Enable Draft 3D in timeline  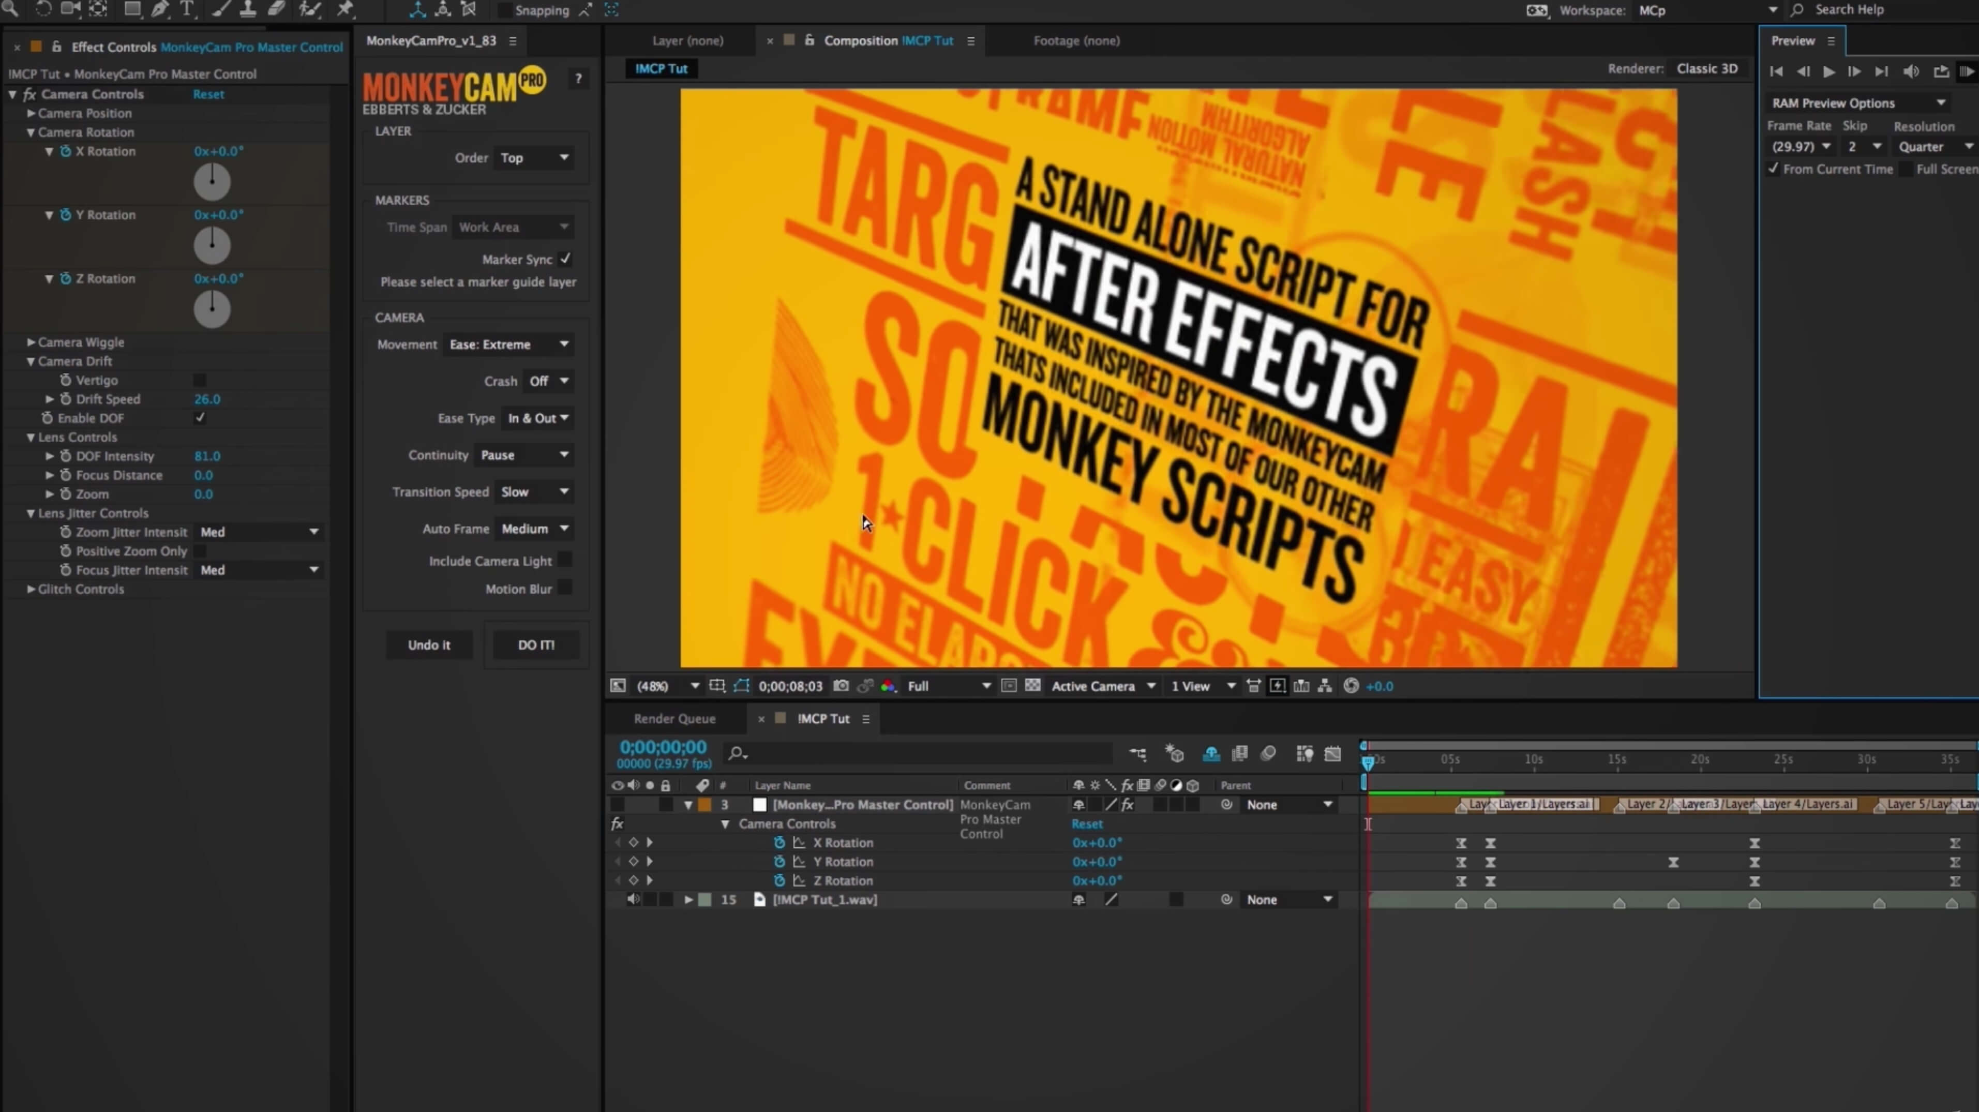coord(1175,754)
